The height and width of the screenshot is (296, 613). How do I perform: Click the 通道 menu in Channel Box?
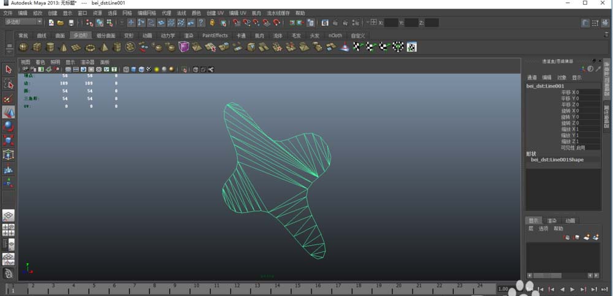tap(532, 78)
